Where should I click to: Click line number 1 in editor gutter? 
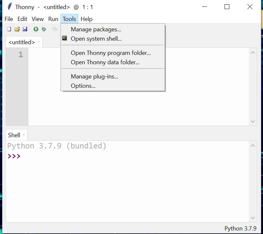coord(21,55)
